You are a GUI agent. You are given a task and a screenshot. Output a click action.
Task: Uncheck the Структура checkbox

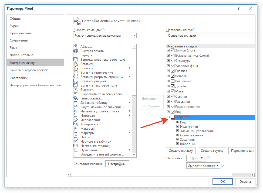pos(173,61)
